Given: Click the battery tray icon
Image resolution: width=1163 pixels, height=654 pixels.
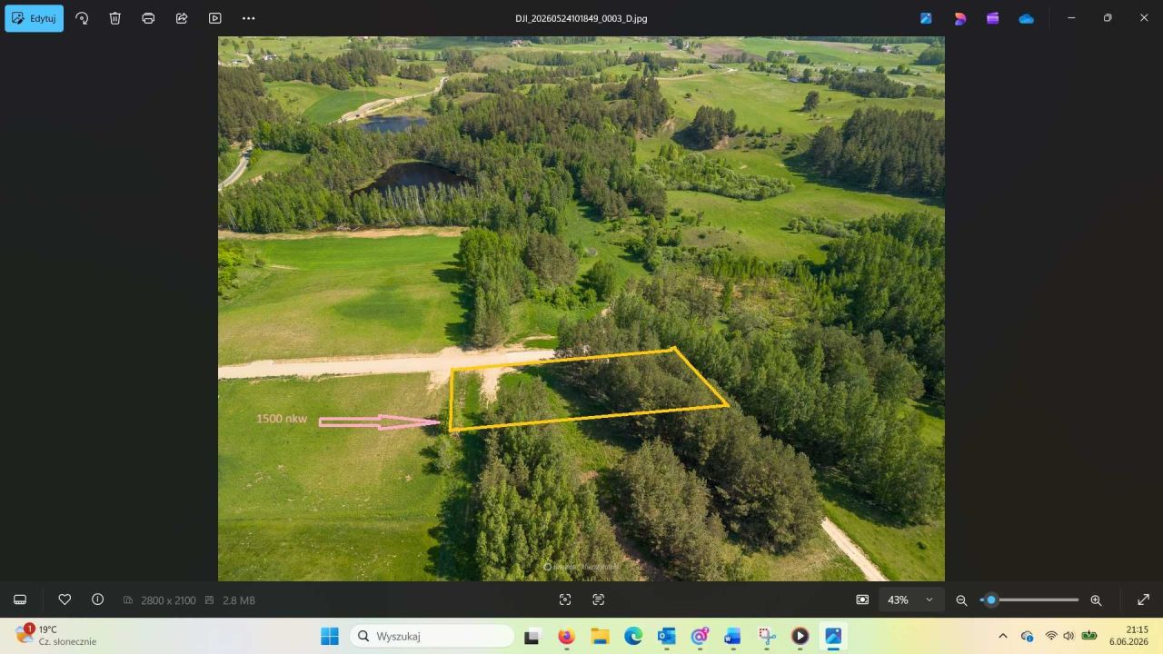Looking at the screenshot, I should point(1088,636).
